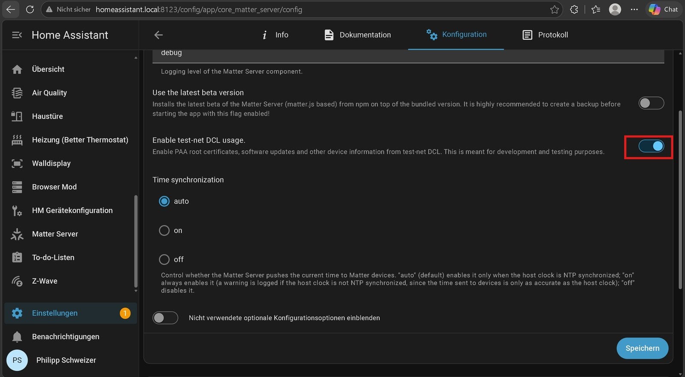This screenshot has height=377, width=685.
Task: Open the Matter Server sidebar icon
Action: [x=17, y=234]
